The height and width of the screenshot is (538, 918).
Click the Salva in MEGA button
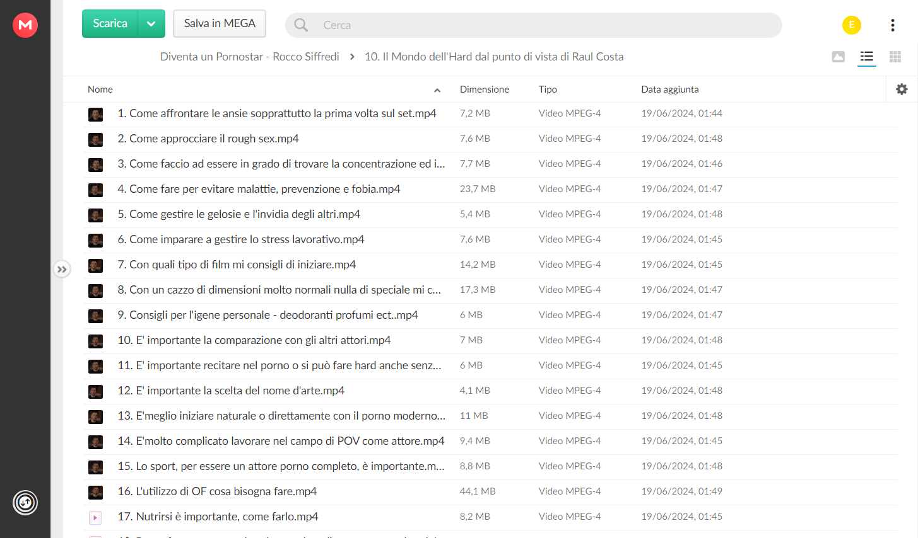coord(220,24)
